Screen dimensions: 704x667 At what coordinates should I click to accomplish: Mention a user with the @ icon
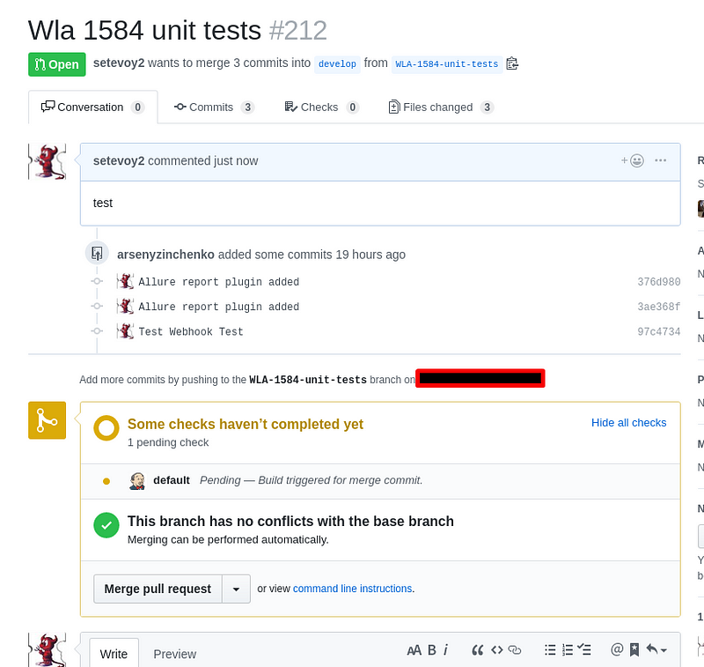[617, 650]
